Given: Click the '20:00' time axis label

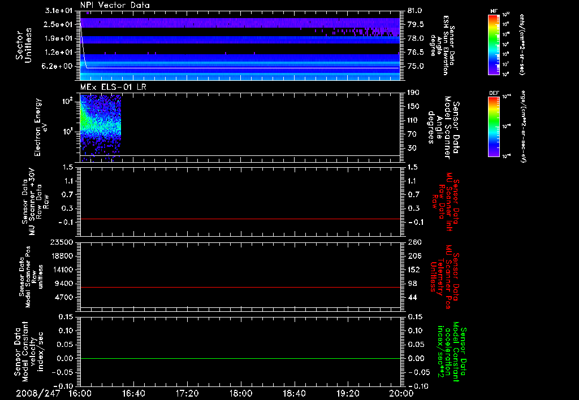Looking at the screenshot, I should [401, 393].
